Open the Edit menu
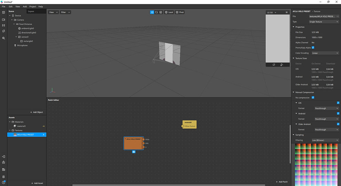 (x=11, y=7)
